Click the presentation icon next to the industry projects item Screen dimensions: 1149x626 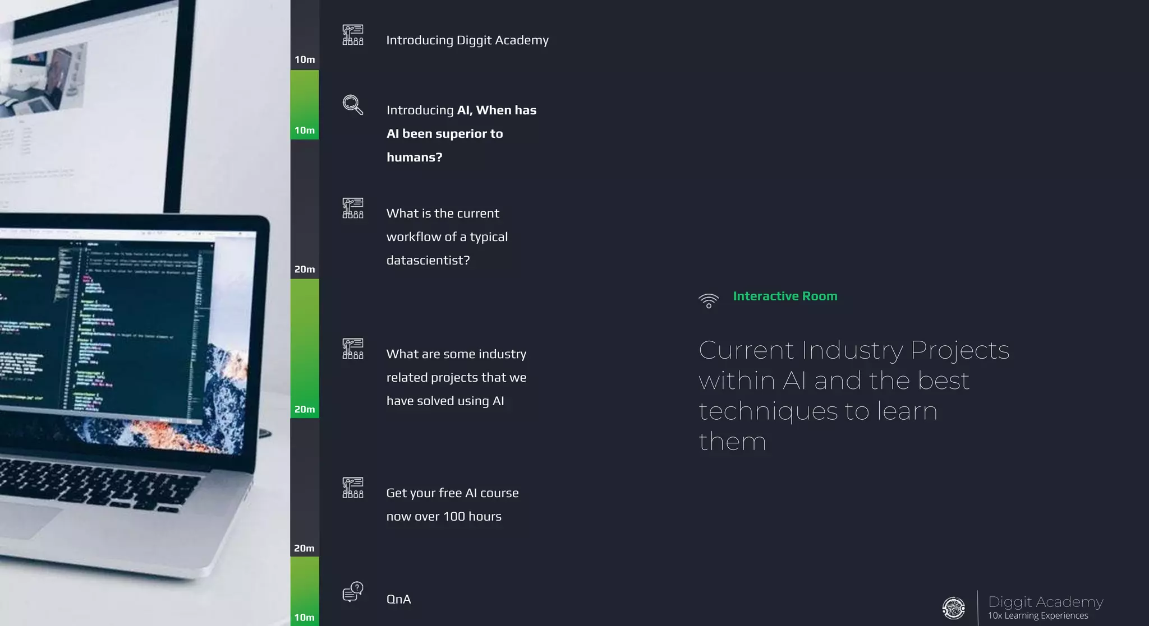click(353, 349)
